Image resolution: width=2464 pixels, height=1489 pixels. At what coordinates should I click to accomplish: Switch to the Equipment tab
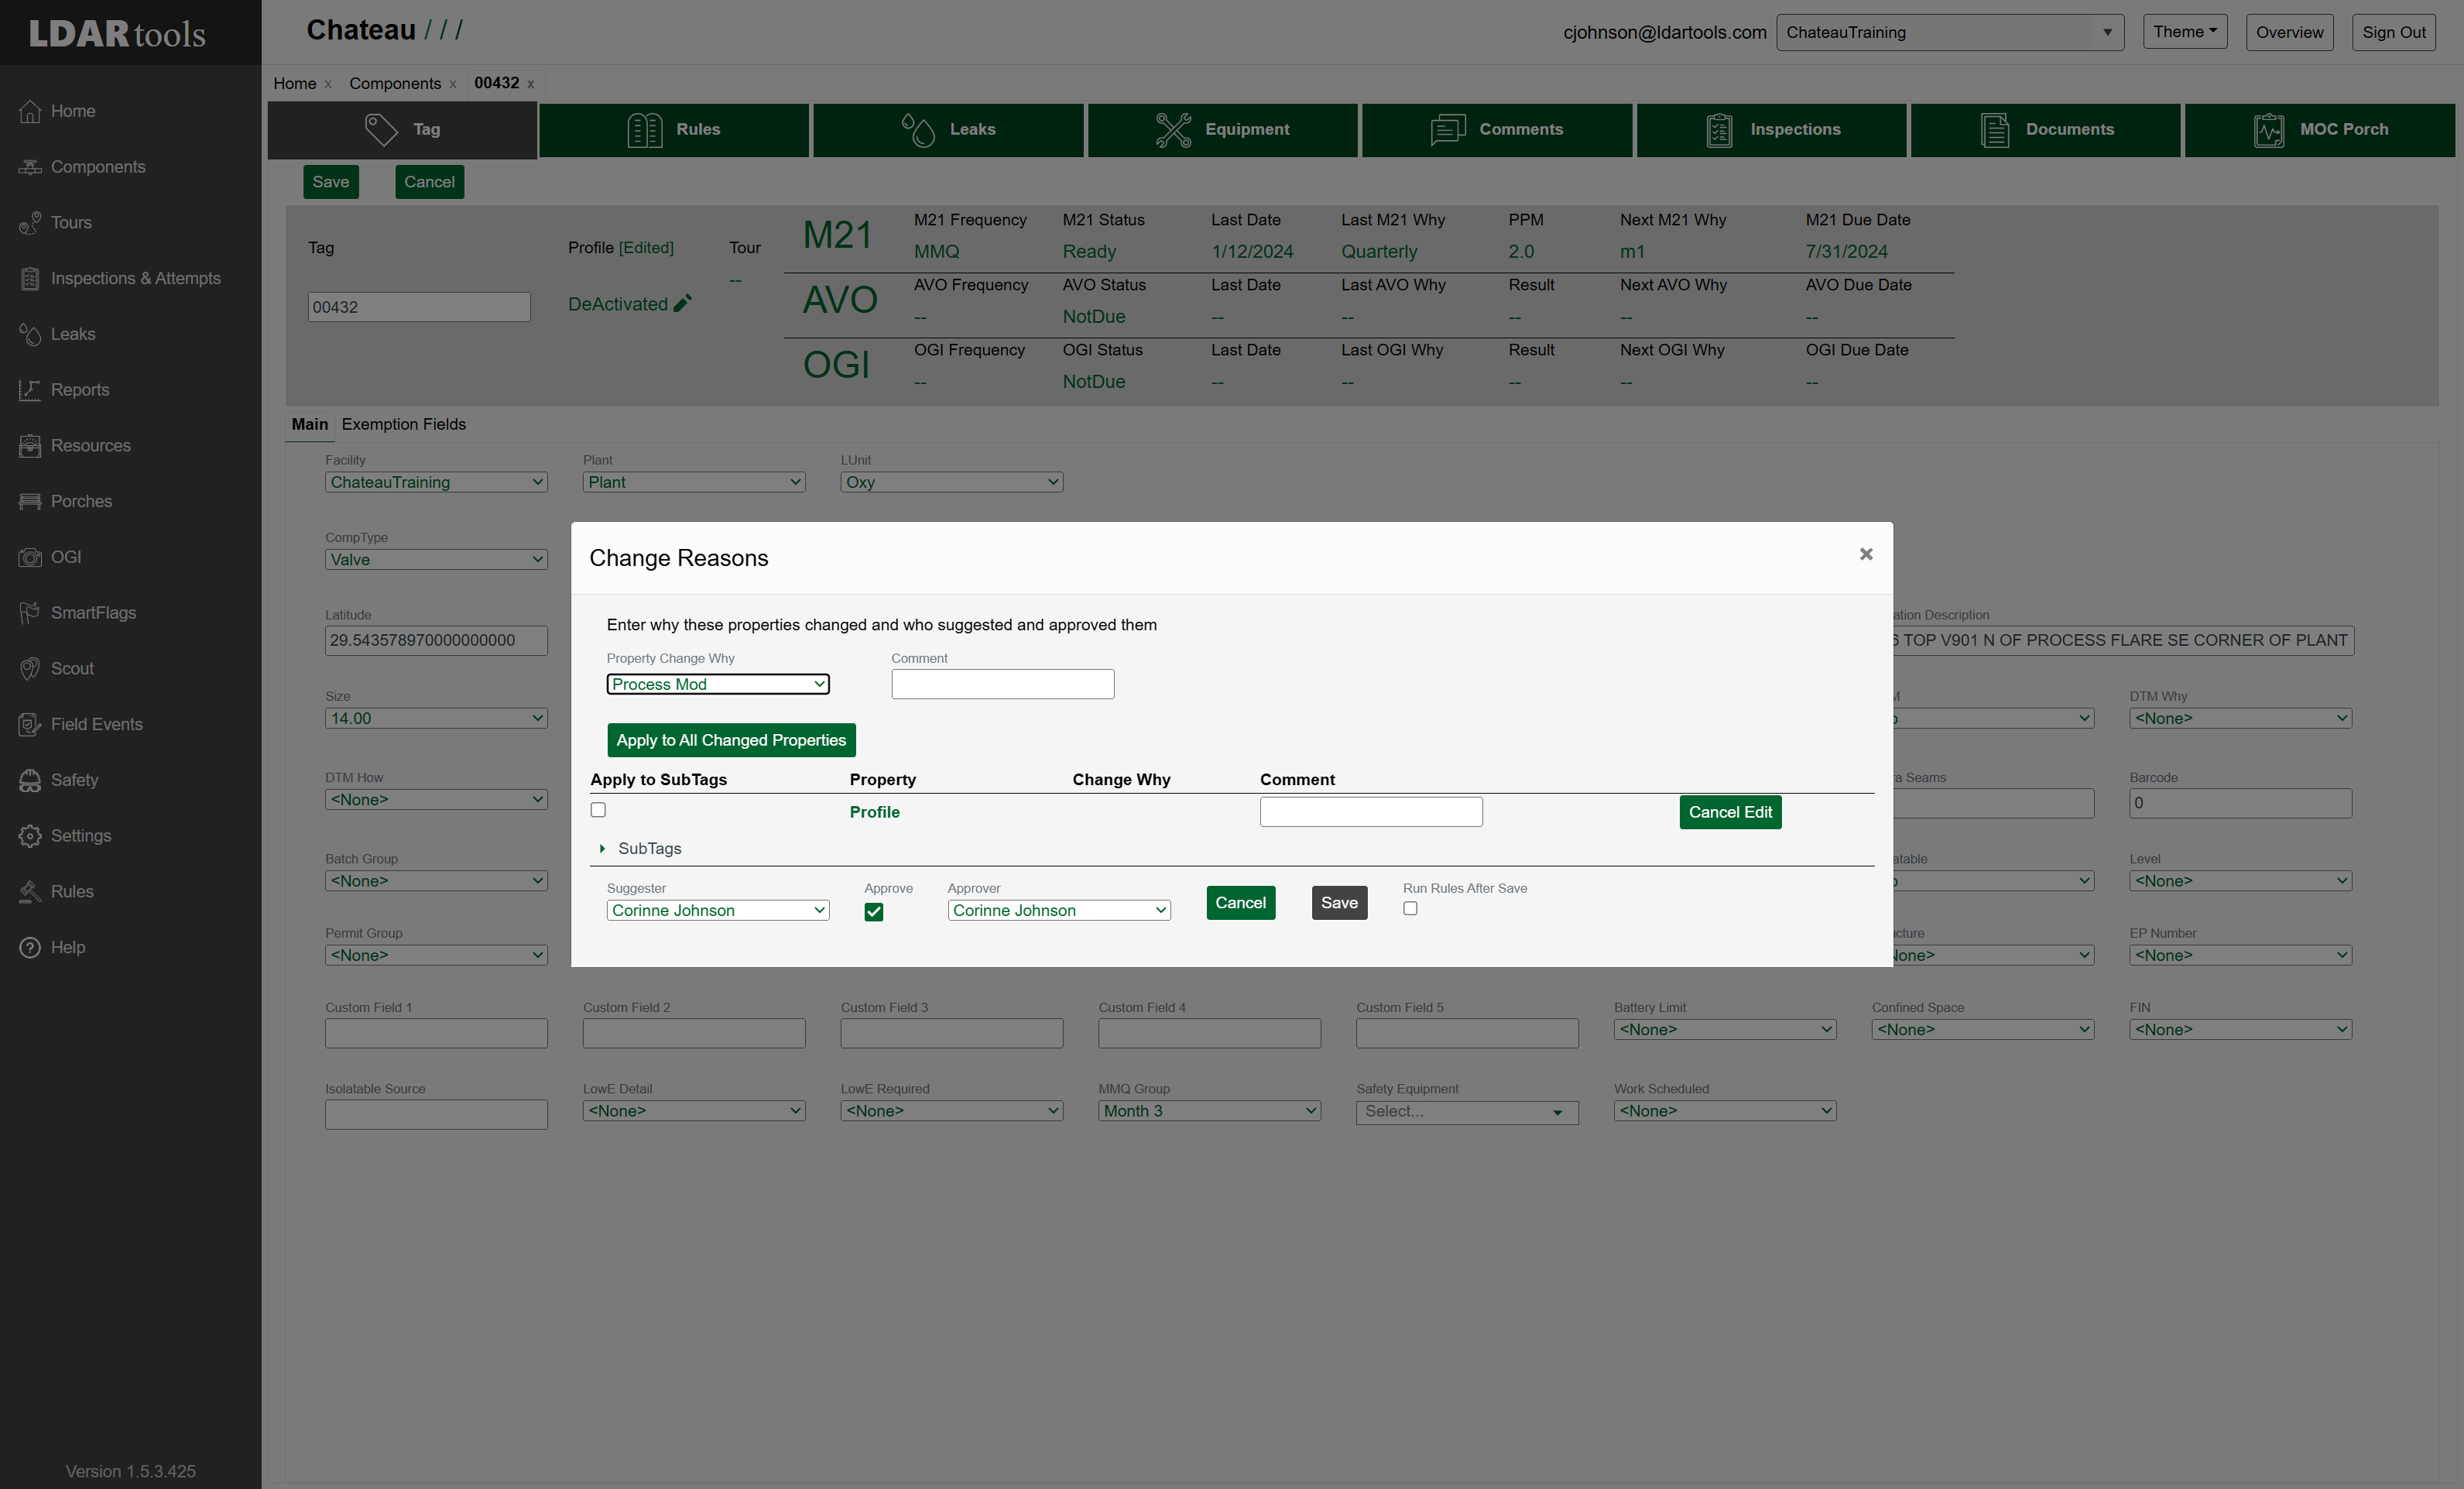pyautogui.click(x=1223, y=130)
